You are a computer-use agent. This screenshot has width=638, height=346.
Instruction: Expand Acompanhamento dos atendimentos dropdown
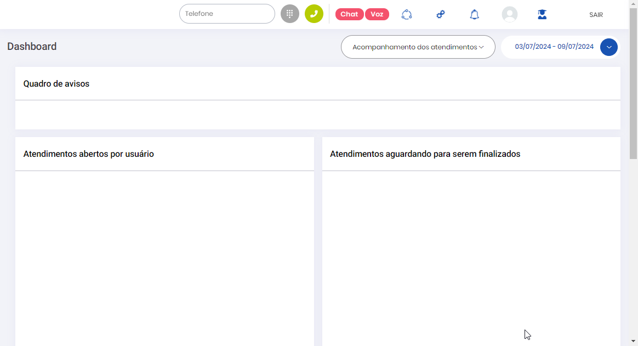418,47
